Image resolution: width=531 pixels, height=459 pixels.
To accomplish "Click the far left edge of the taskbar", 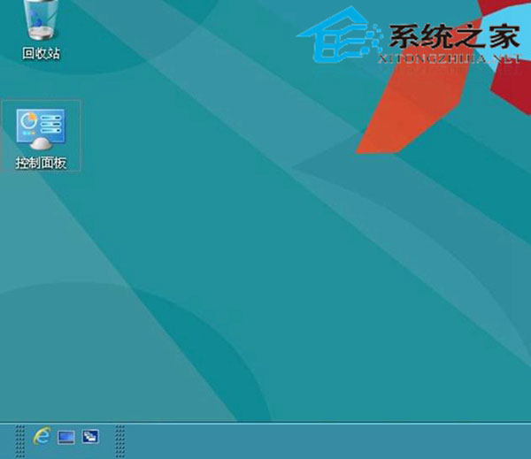I will tap(4, 440).
